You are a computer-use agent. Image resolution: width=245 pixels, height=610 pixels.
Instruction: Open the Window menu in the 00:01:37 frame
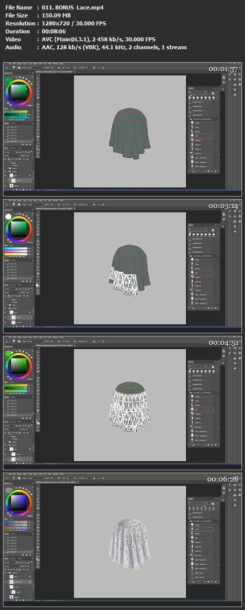pyautogui.click(x=55, y=64)
